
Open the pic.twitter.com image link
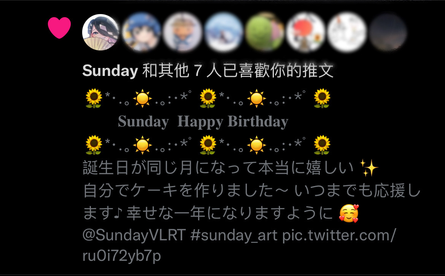click(x=239, y=245)
